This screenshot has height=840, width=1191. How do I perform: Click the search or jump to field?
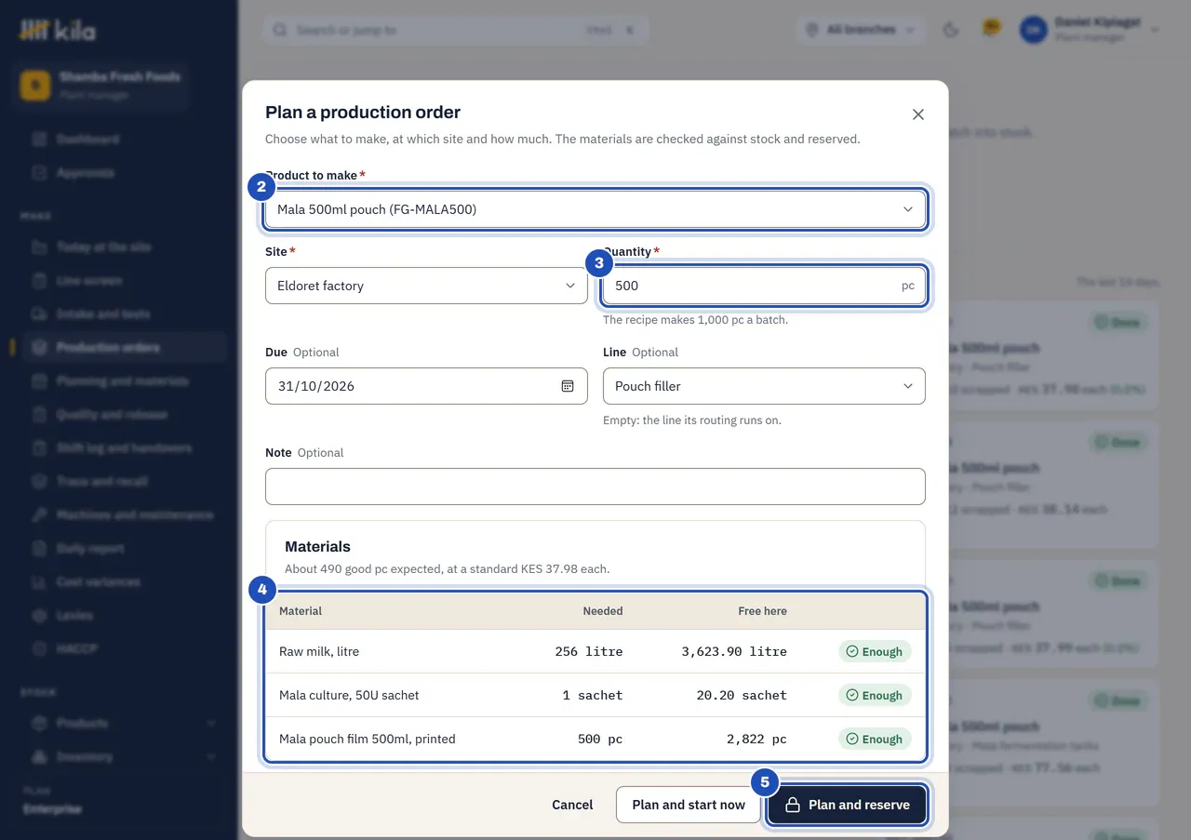point(455,30)
